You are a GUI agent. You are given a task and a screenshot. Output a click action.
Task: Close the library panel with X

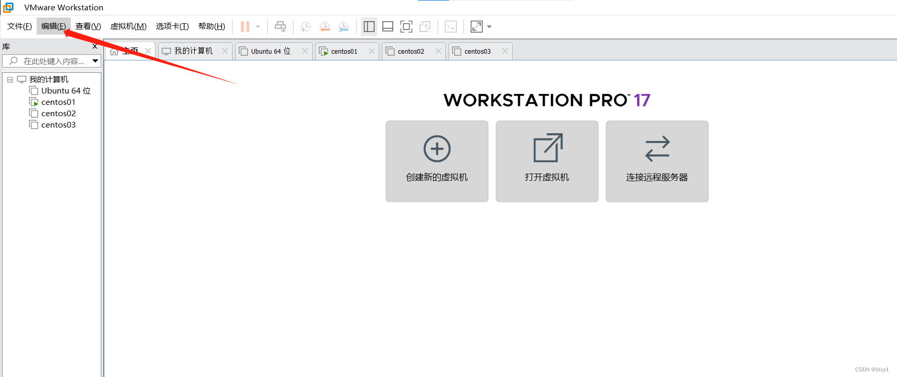pyautogui.click(x=95, y=46)
